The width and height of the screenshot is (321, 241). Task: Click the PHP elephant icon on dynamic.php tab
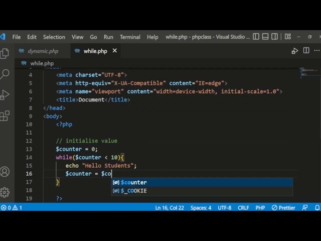[21, 51]
